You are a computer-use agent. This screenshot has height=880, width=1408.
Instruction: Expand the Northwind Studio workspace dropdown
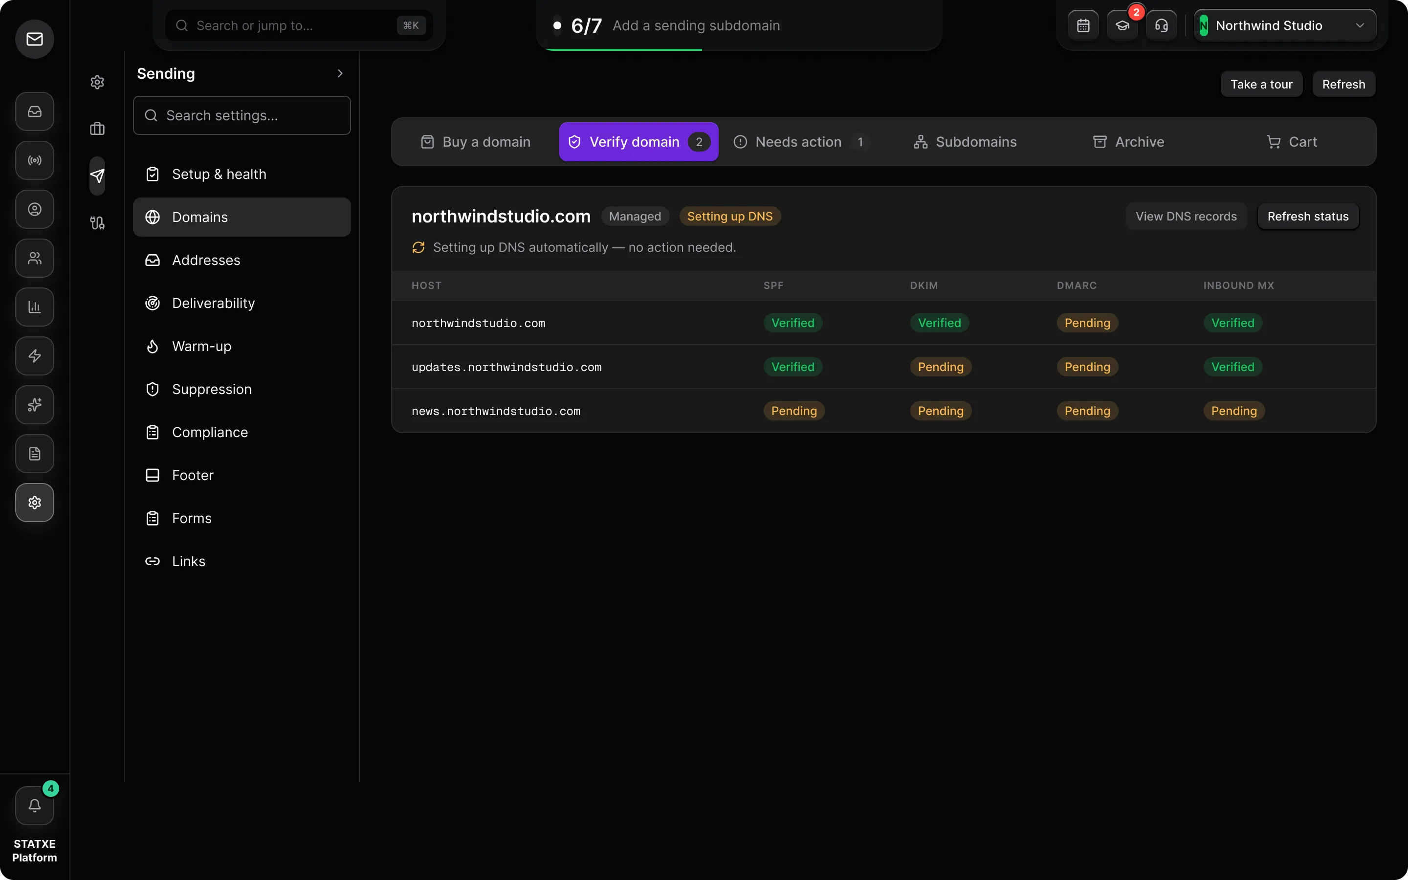[1285, 25]
